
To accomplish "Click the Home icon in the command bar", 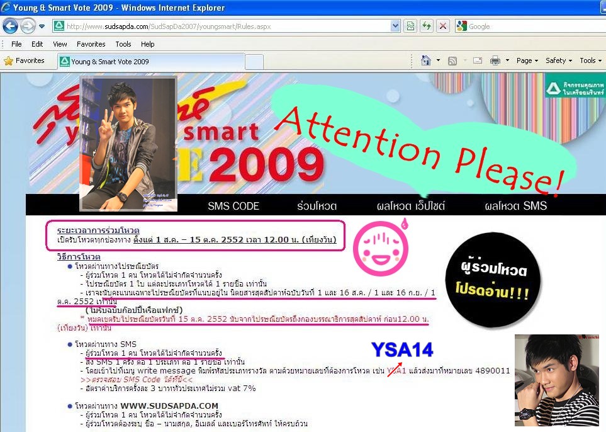I will coord(426,60).
